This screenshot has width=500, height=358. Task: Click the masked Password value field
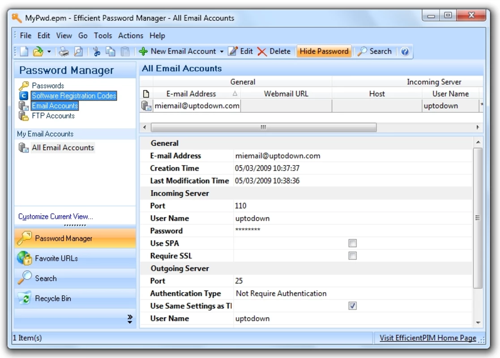(353, 230)
